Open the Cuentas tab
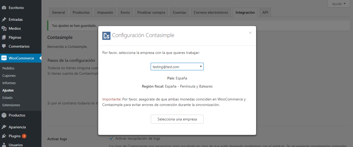 tap(180, 12)
